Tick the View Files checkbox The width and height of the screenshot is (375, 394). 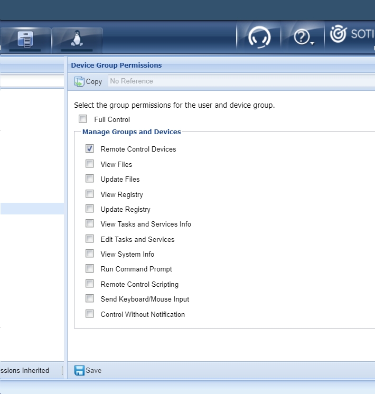(x=90, y=164)
